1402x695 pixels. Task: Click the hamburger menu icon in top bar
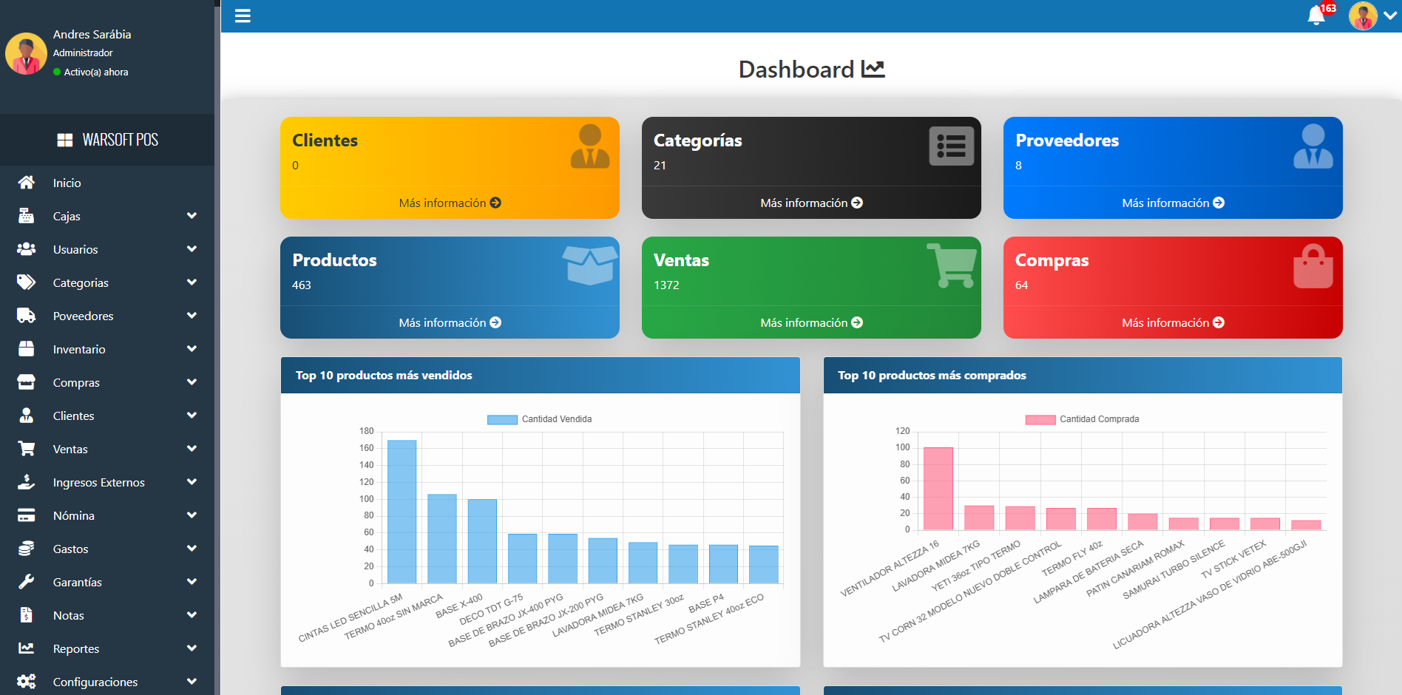point(243,16)
